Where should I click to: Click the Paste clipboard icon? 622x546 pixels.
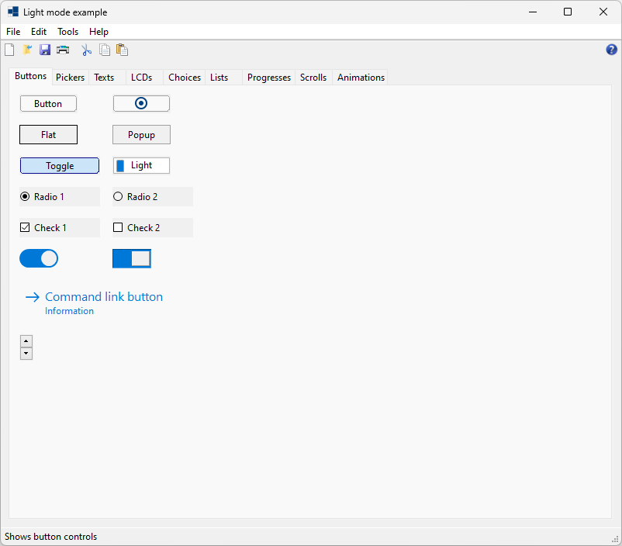coord(122,50)
